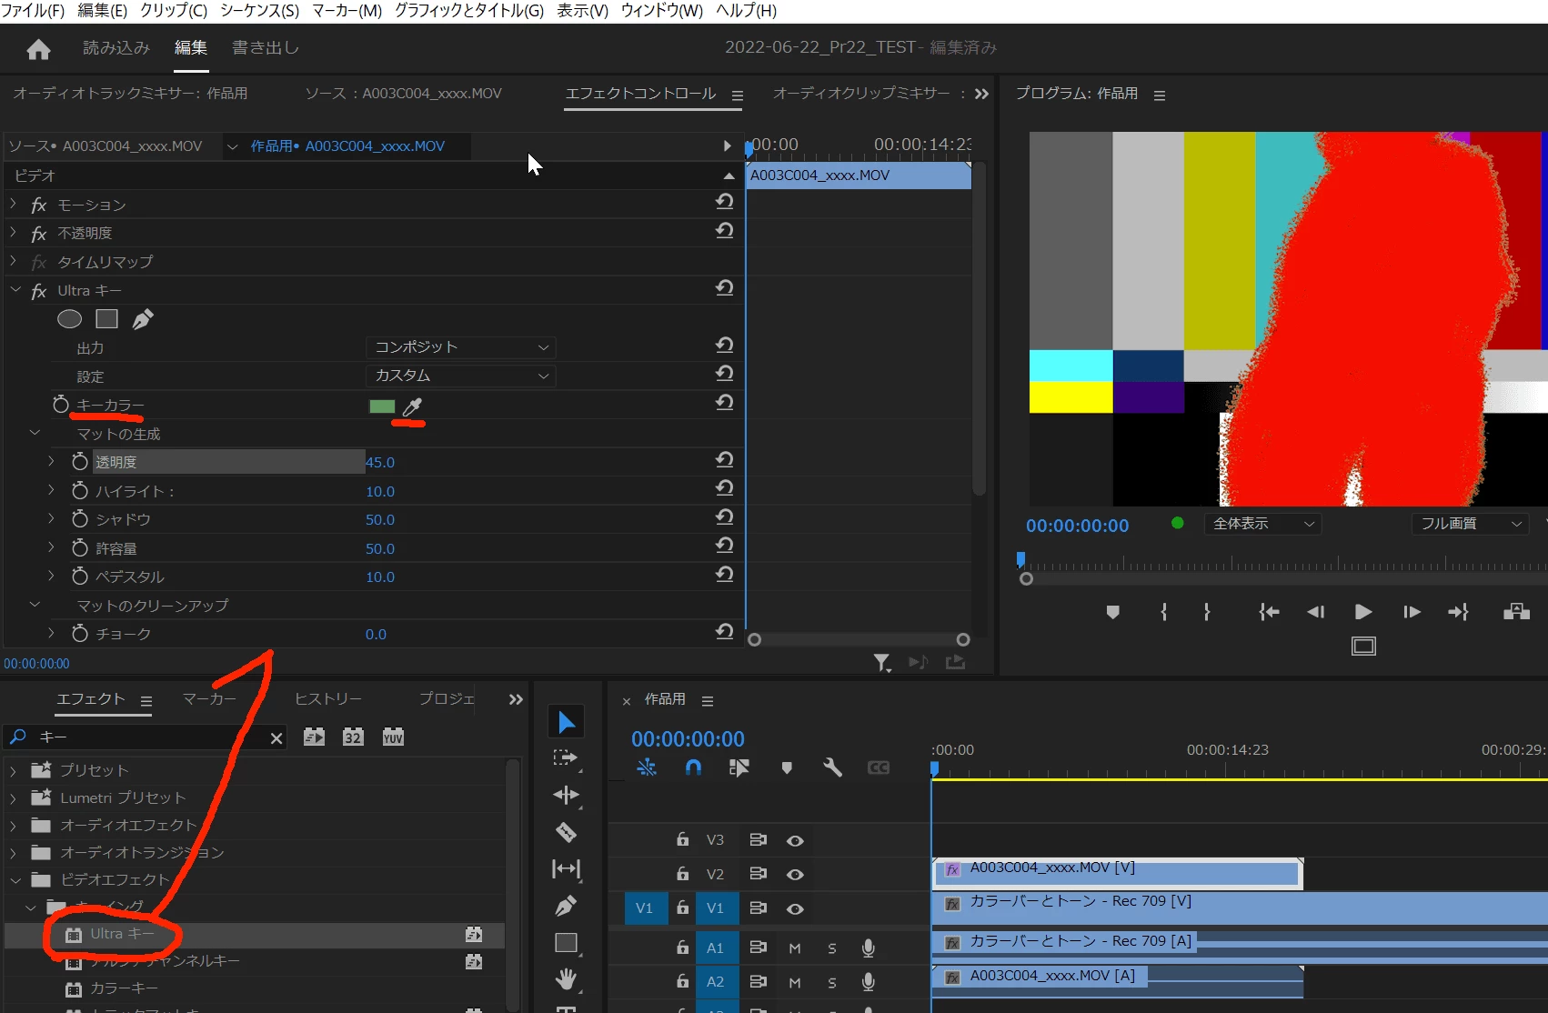The image size is (1548, 1013).
Task: Step back one frame
Action: 1315,612
